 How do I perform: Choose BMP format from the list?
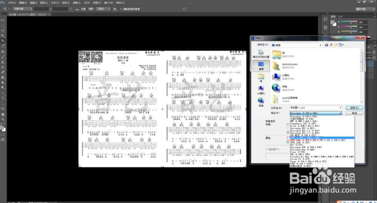pyautogui.click(x=322, y=121)
